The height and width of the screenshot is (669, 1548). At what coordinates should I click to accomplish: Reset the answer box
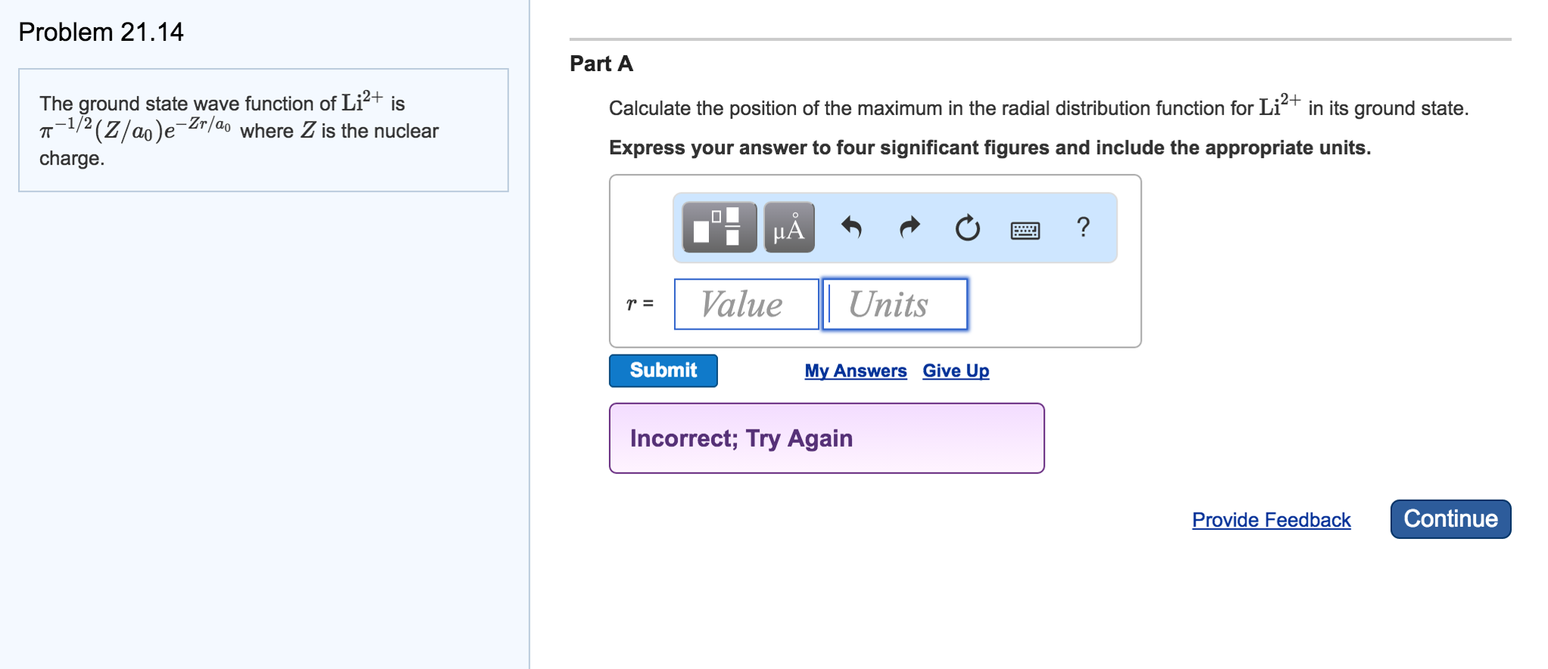tap(967, 227)
